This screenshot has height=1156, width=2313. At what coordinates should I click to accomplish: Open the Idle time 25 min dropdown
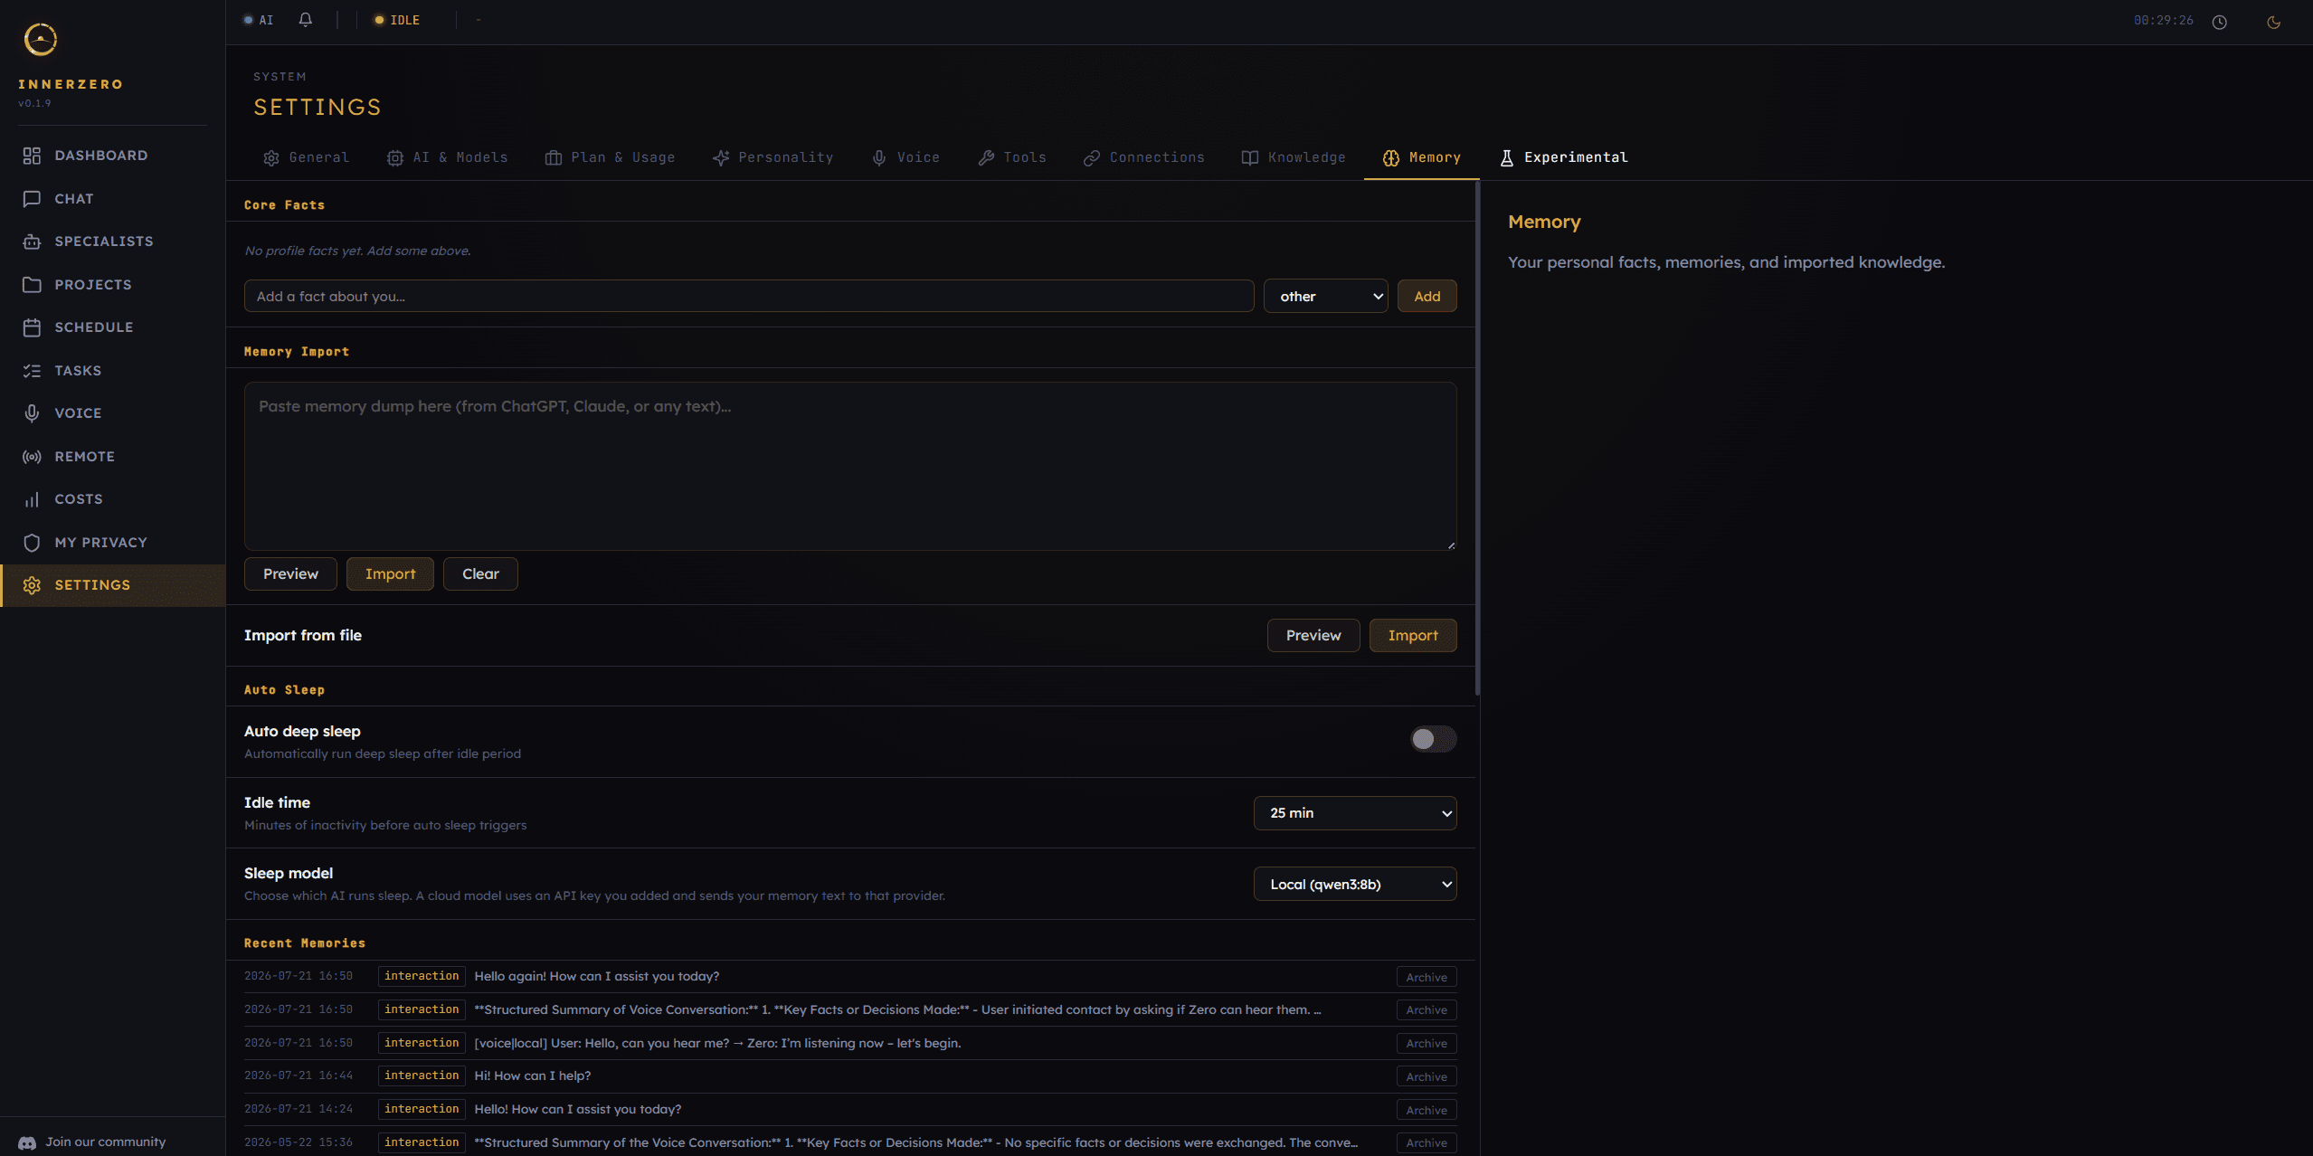coord(1355,813)
